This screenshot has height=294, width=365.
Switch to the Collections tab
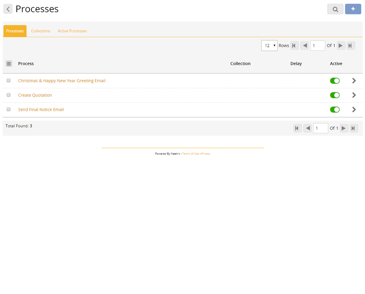[x=41, y=31]
